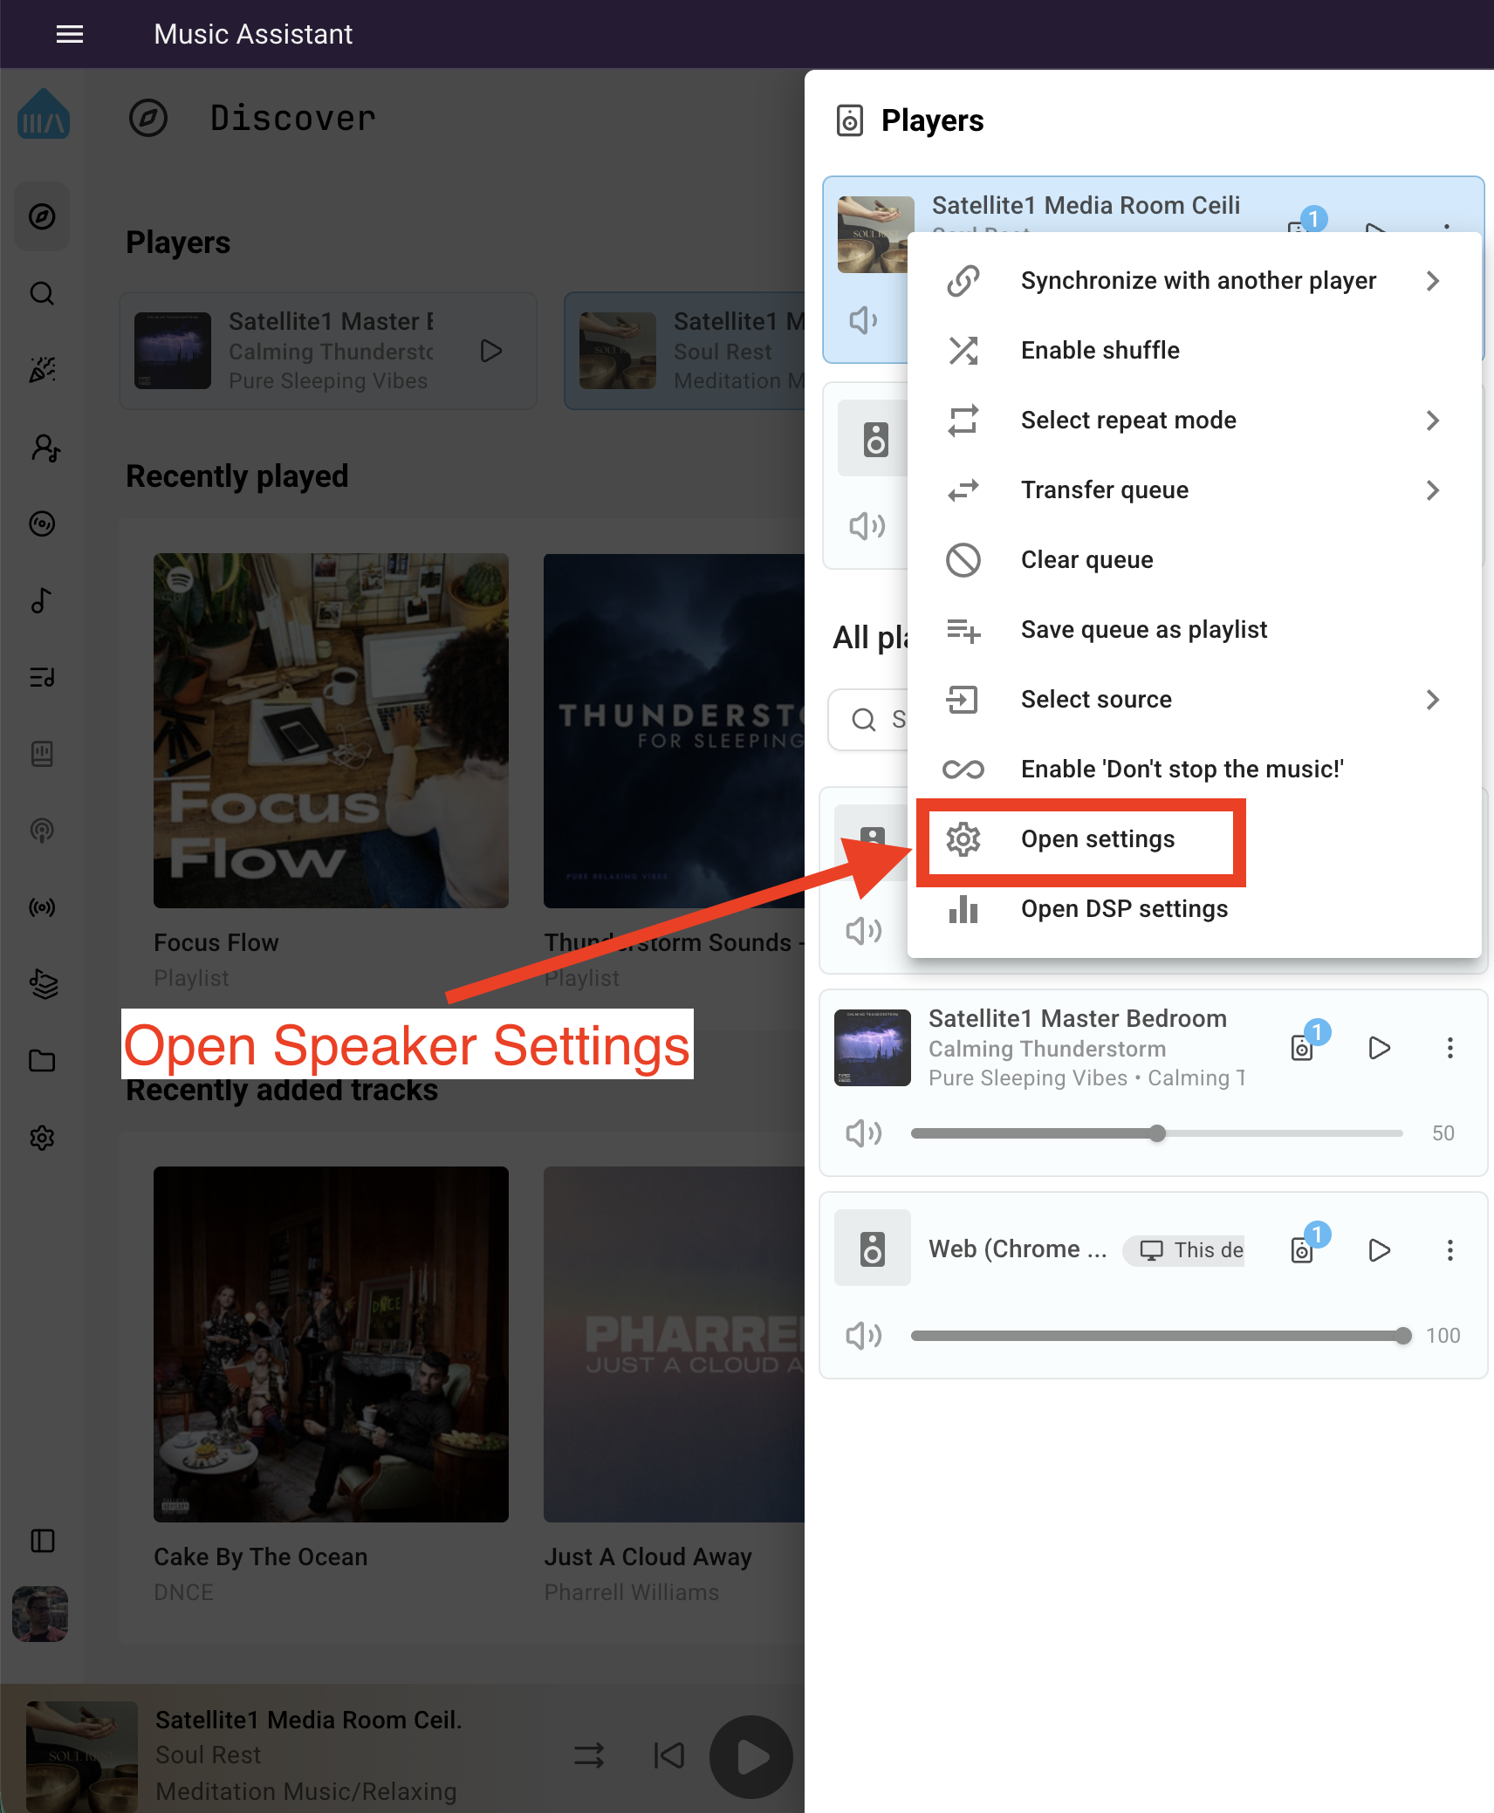The height and width of the screenshot is (1813, 1494).
Task: Click the Pharrell Williams artist name
Action: 632,1592
